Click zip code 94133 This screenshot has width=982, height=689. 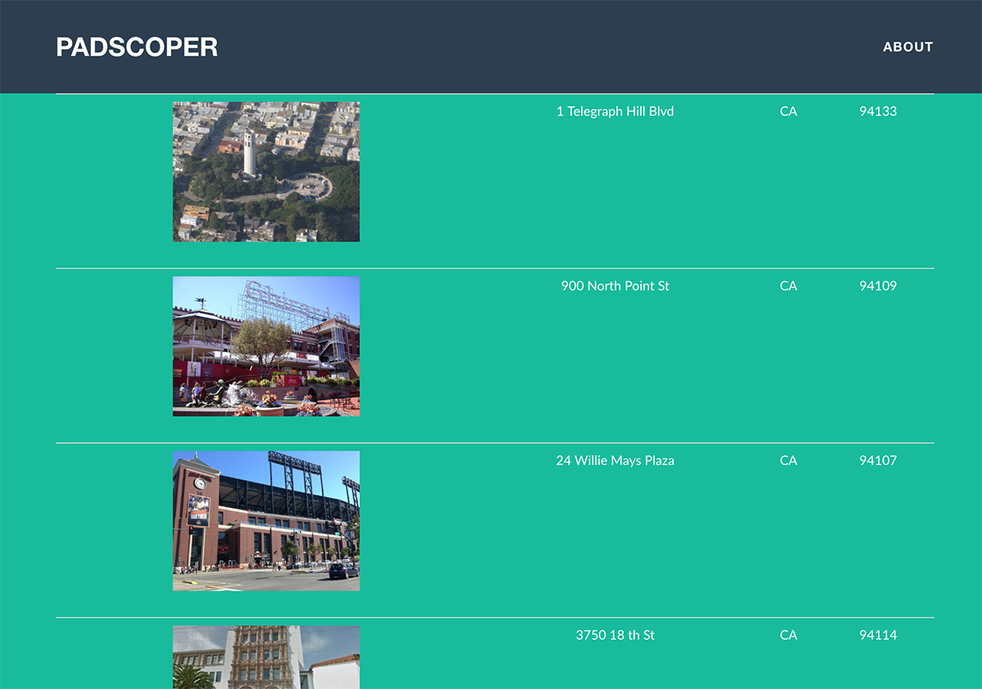[877, 111]
